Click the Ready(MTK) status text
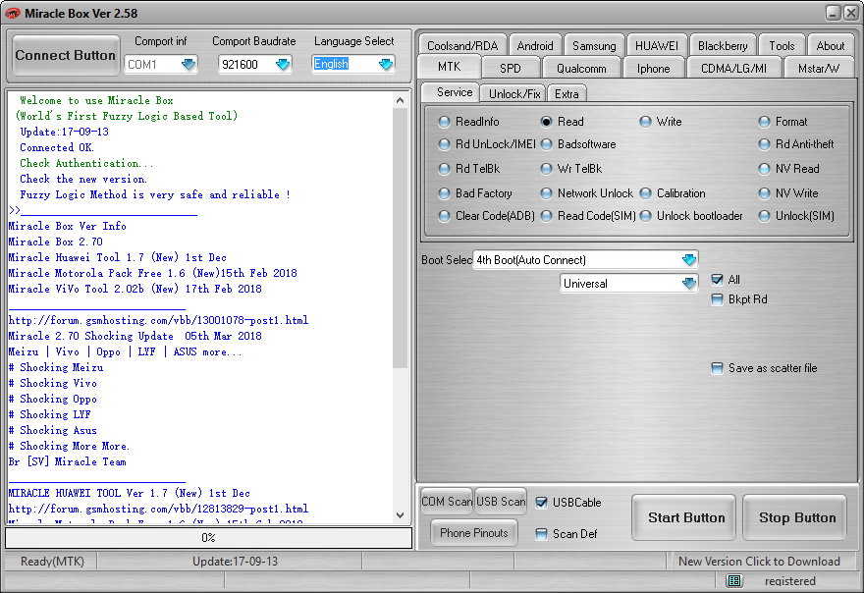This screenshot has width=864, height=593. pos(52,561)
